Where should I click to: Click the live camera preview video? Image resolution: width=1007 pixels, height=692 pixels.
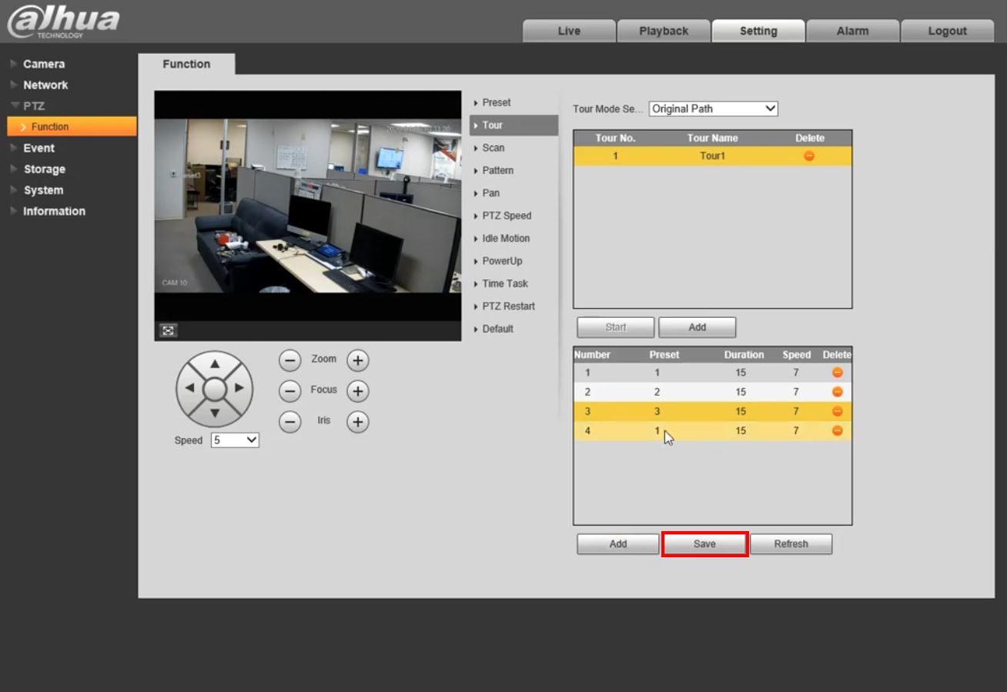[308, 206]
